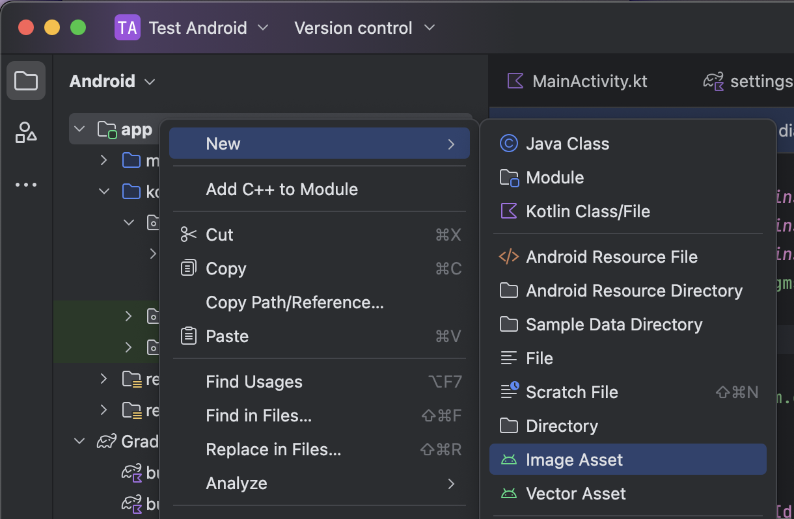Open the Test Android project dropdown
The width and height of the screenshot is (794, 519).
(208, 28)
